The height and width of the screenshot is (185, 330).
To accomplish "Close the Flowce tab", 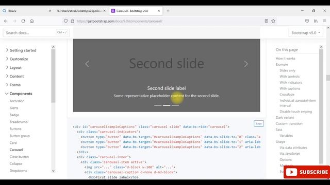I will pos(50,11).
